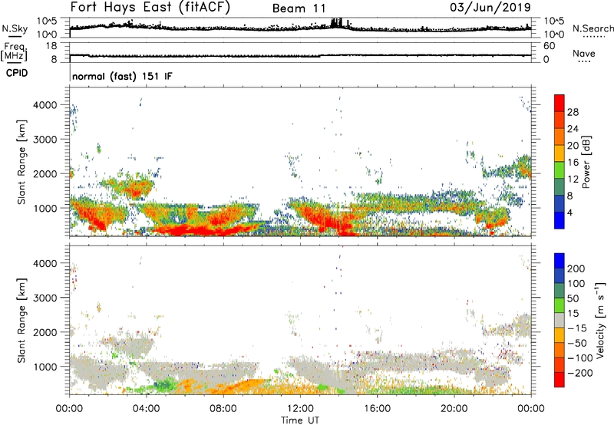Click the noise spike near 14:00 in sky-noise panel

point(336,22)
